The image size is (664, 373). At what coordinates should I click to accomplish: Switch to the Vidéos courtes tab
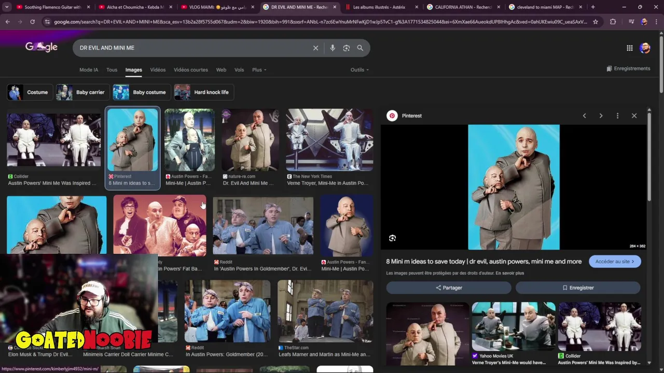[191, 70]
